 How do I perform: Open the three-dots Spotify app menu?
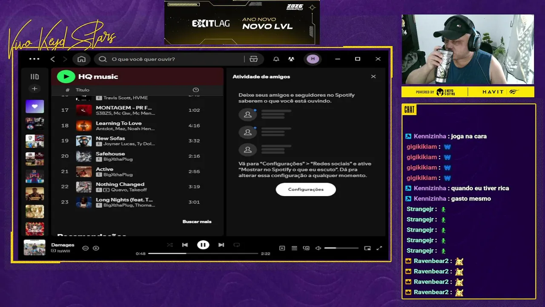pyautogui.click(x=34, y=59)
